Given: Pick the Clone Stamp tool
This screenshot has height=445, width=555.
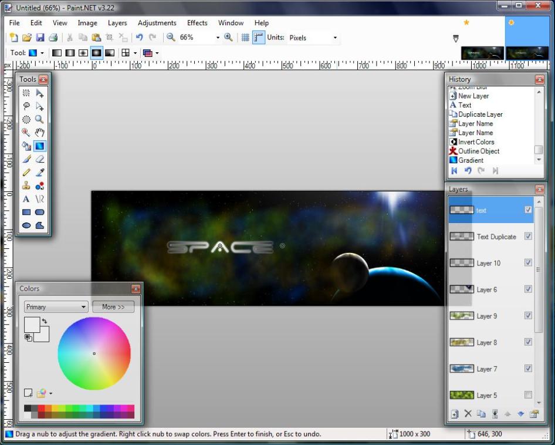Looking at the screenshot, I should point(26,186).
